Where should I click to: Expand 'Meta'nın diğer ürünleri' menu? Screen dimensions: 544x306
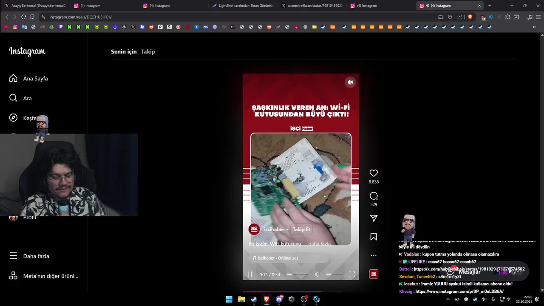coord(44,276)
